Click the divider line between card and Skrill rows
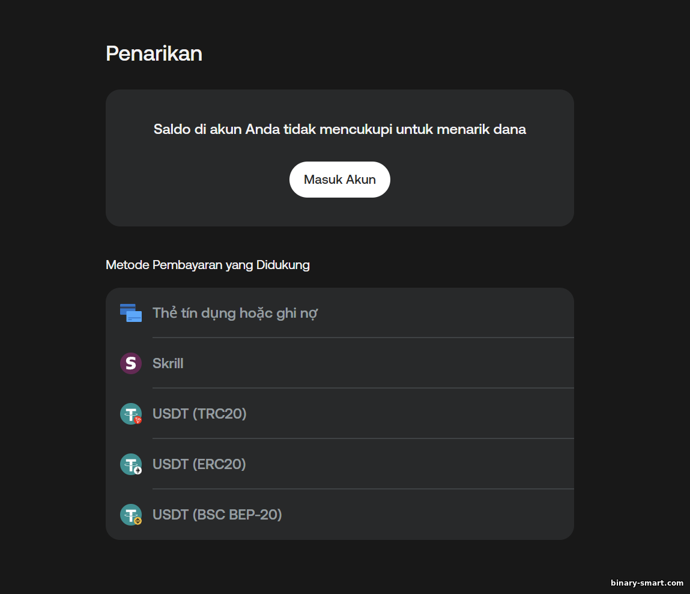690x594 pixels. (363, 338)
